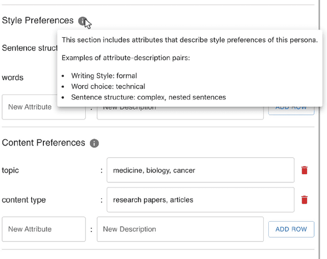Image resolution: width=327 pixels, height=259 pixels.
Task: Edit the topic description field
Action: (x=200, y=170)
